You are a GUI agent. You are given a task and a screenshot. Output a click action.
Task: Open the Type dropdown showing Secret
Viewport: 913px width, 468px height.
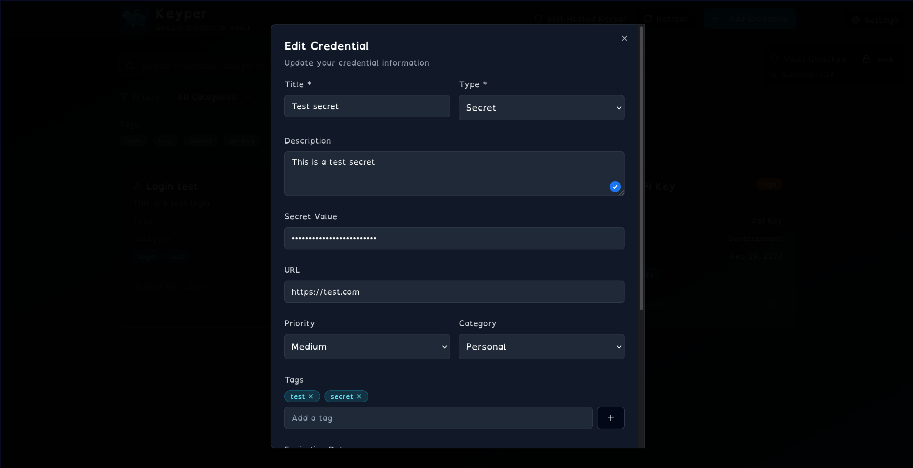541,108
